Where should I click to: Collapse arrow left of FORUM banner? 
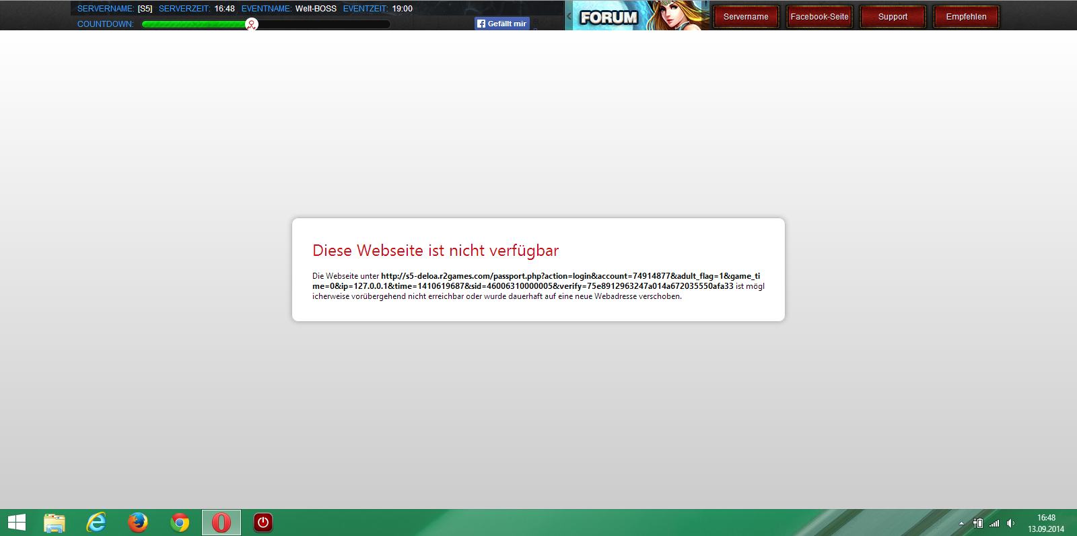tap(569, 16)
